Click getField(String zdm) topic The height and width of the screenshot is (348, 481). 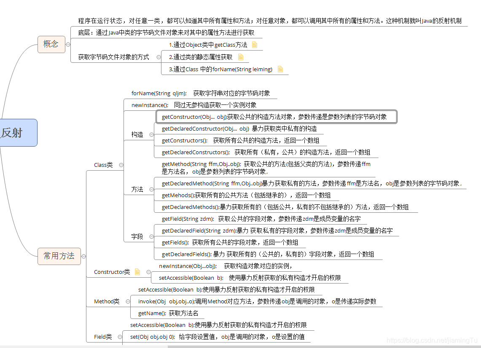(x=261, y=219)
